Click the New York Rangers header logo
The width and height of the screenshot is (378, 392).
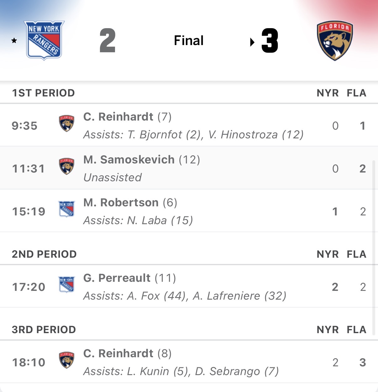click(44, 40)
